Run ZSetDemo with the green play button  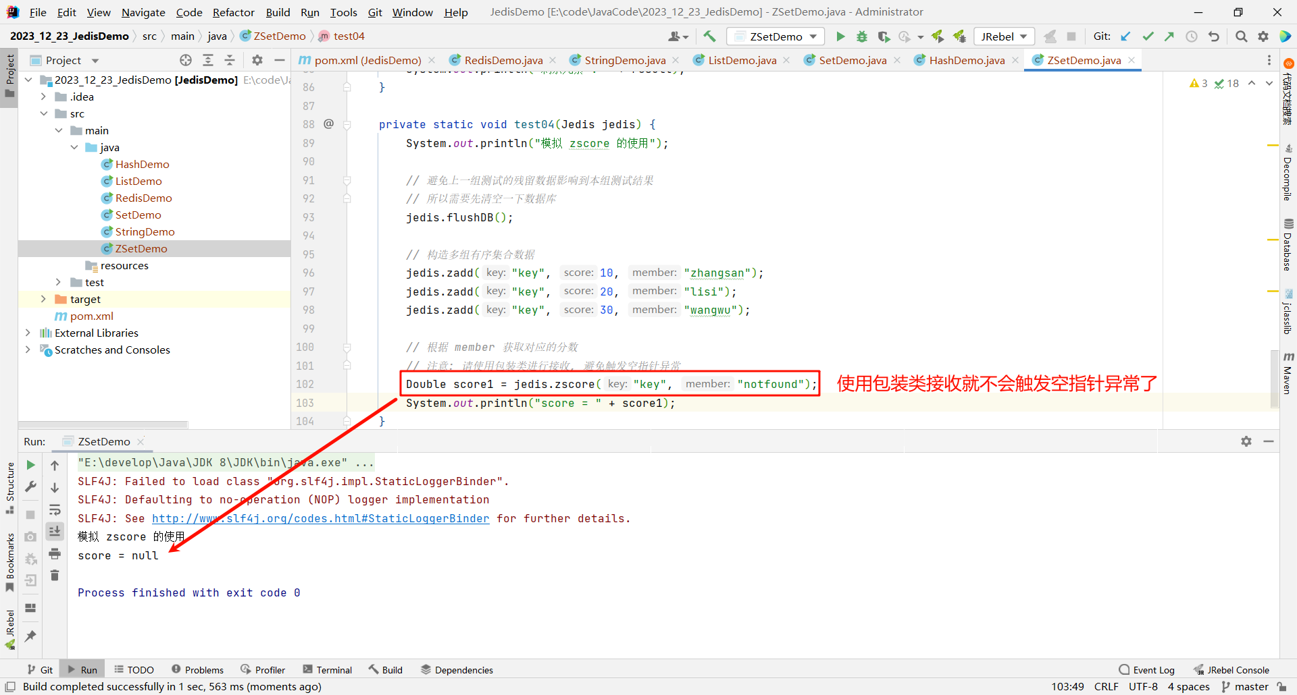click(x=840, y=36)
